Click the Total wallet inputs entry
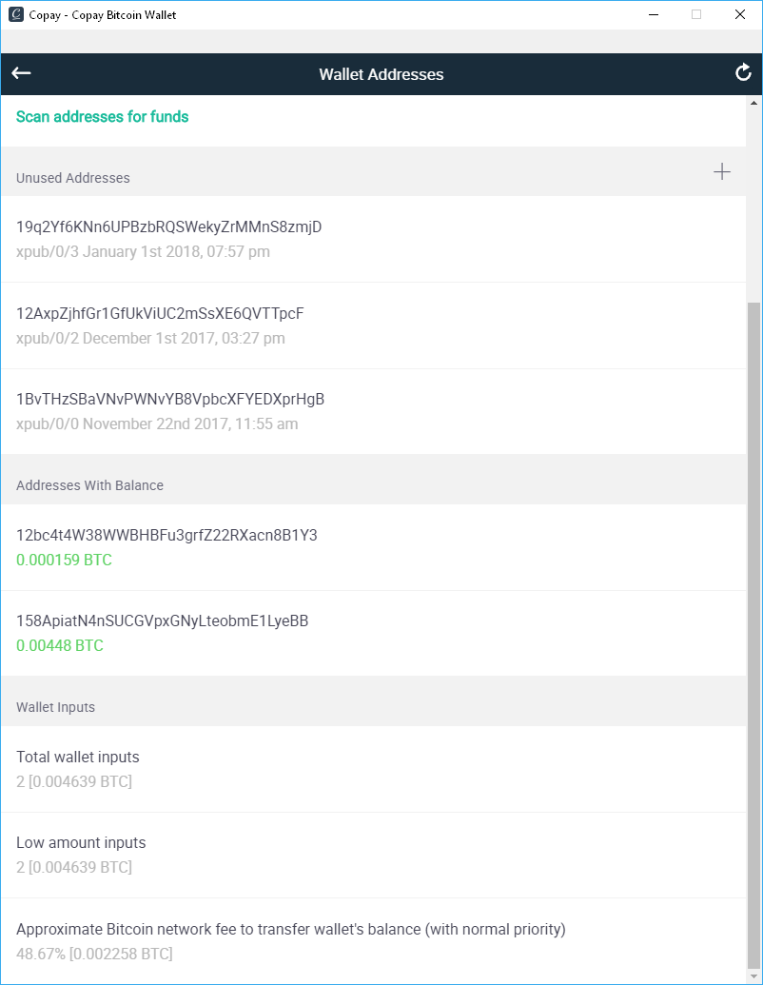Screen dimensions: 763x985 coord(77,757)
